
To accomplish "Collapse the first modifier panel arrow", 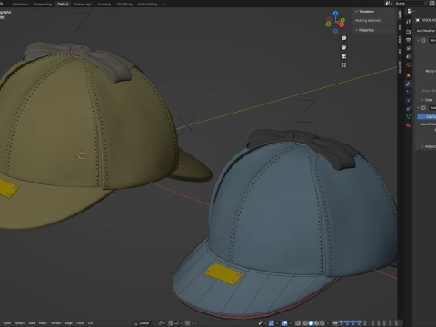I will point(418,40).
